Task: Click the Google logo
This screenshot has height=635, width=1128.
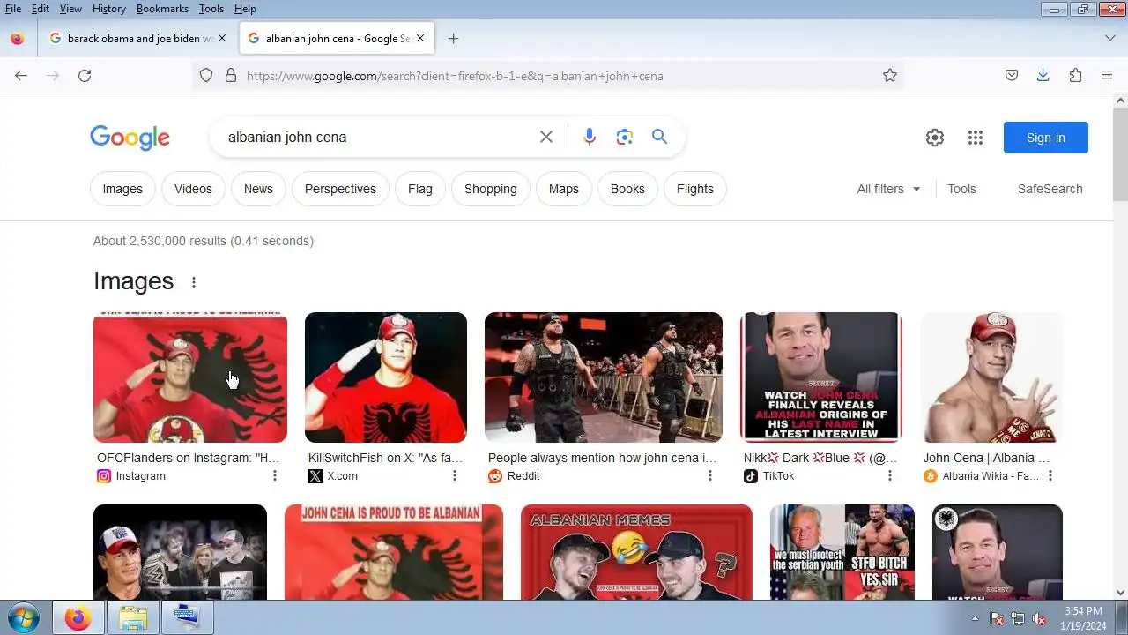Action: coord(130,138)
